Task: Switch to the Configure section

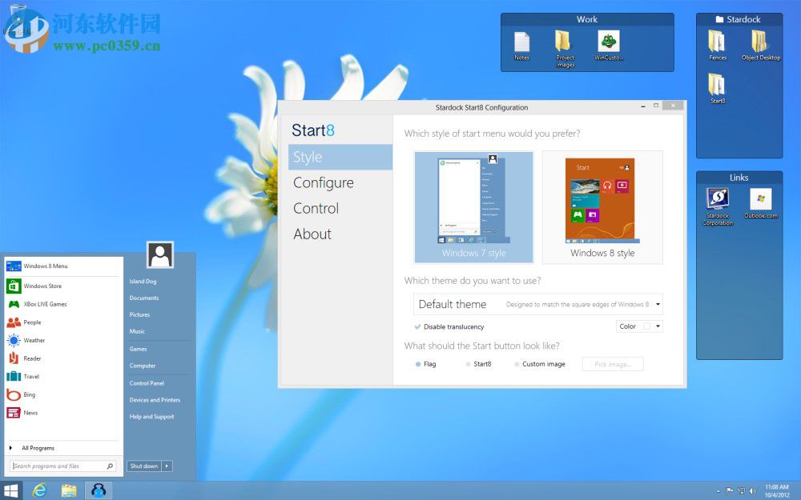Action: click(x=323, y=182)
